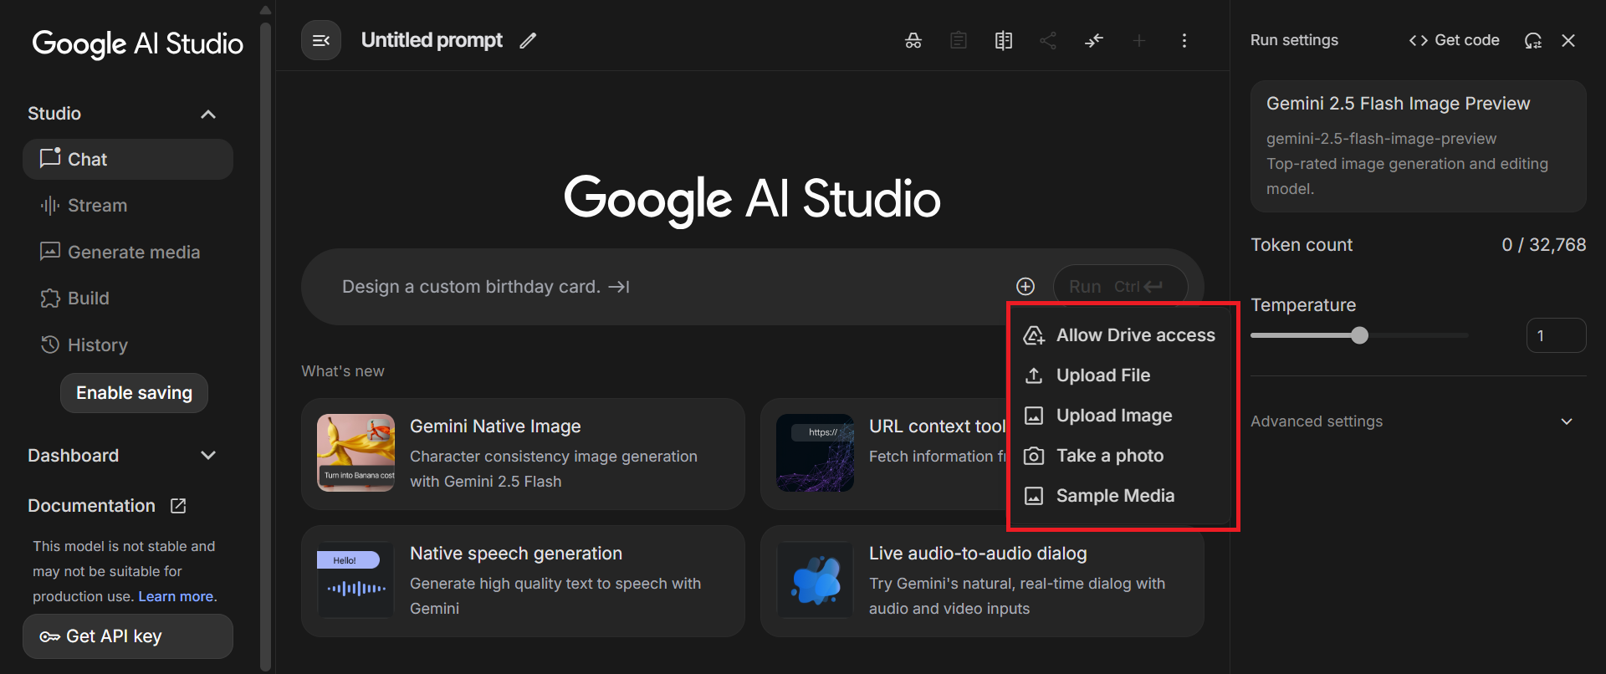This screenshot has height=674, width=1606.
Task: Click the Run button
Action: (x=1120, y=287)
